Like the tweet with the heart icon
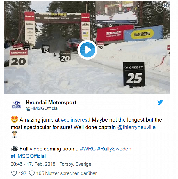Screen dimensions: 178x179 (14, 173)
